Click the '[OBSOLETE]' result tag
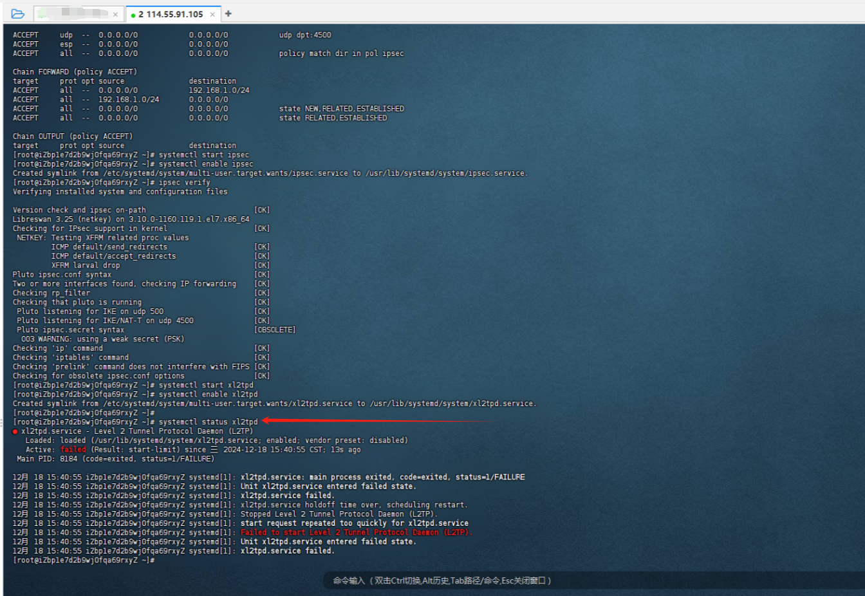865x596 pixels. [275, 330]
